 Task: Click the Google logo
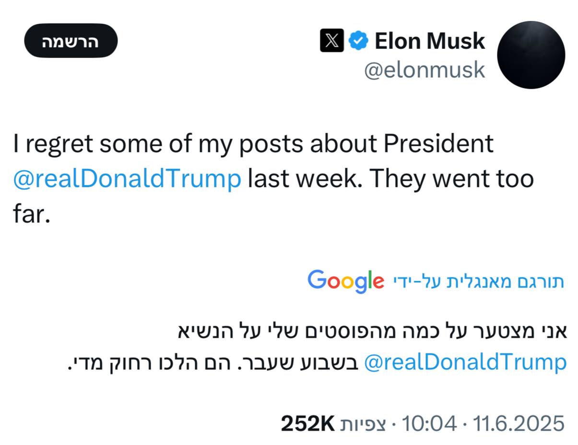click(345, 281)
